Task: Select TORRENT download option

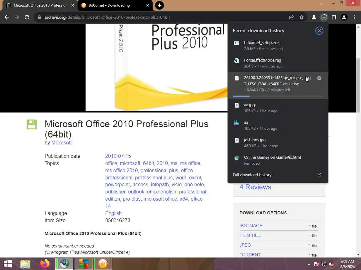Action: 250,255
